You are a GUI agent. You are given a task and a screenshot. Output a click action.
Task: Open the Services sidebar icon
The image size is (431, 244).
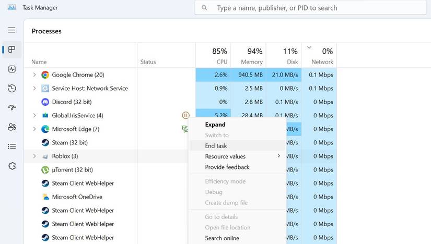click(x=11, y=166)
